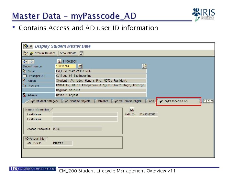Screen dimensions: 233x175
Task: Click the toolbar icon right of Account Data
Action: (81, 53)
